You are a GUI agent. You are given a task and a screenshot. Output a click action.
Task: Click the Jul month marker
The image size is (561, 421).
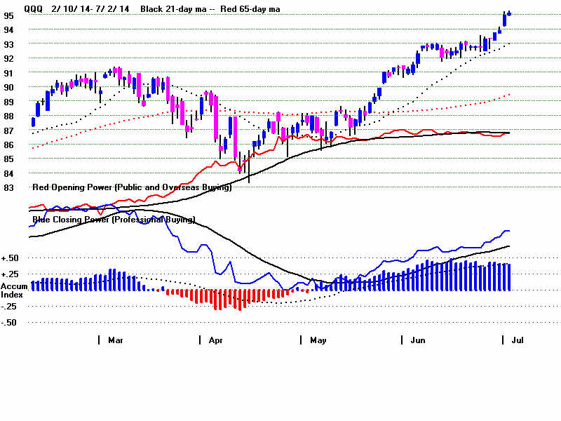[518, 340]
